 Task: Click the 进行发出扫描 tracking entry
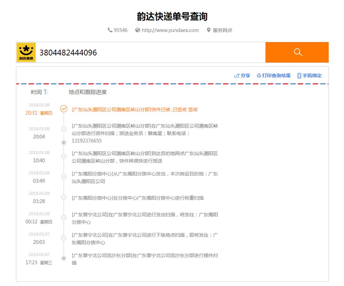coord(145,219)
